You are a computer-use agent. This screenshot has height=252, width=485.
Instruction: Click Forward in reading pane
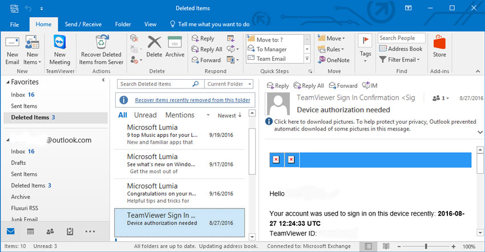tap(343, 86)
